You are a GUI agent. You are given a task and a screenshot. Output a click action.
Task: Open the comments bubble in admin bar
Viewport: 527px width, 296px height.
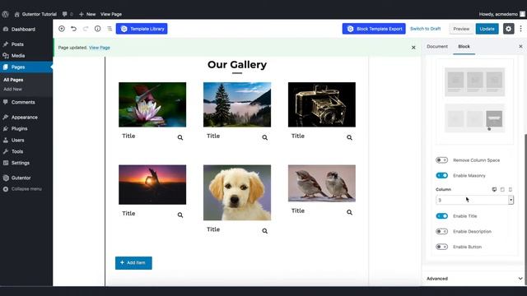tap(68, 14)
